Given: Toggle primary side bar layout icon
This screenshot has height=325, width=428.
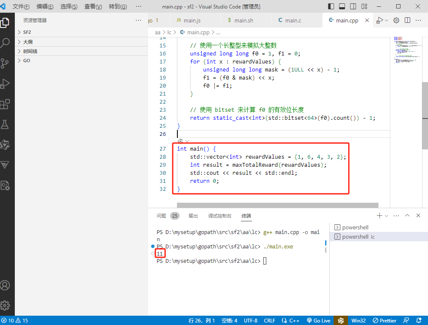Looking at the screenshot, I should pyautogui.click(x=331, y=6).
